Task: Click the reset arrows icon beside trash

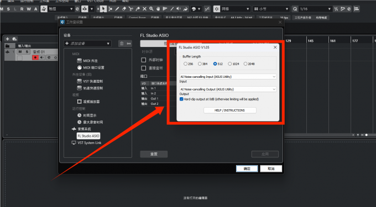Action: (129, 43)
